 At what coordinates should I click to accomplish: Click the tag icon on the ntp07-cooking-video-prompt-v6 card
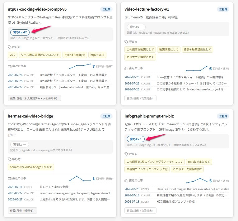click(10, 47)
